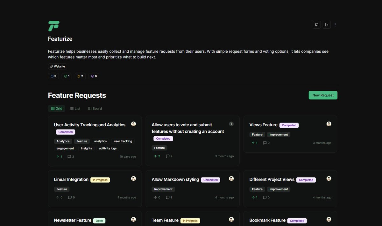The image size is (382, 226).
Task: Upvote the Views Feature request
Action: point(254,143)
